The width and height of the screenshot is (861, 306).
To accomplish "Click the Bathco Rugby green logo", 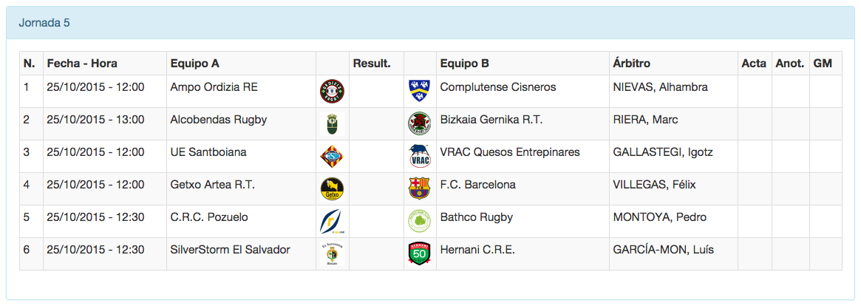I will click(420, 222).
